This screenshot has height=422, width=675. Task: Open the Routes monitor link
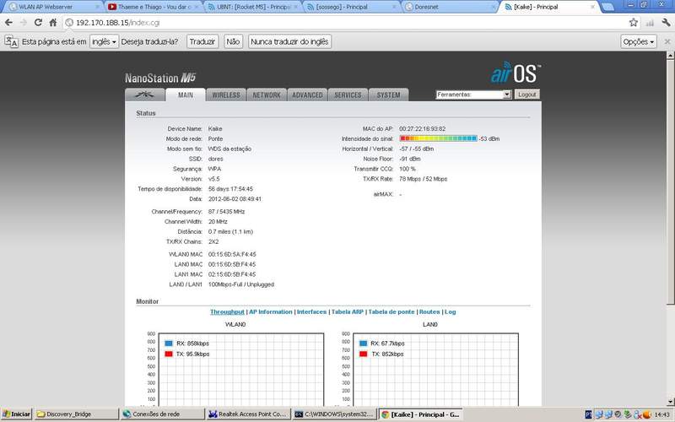point(429,311)
